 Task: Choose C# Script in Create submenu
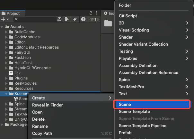(128, 16)
